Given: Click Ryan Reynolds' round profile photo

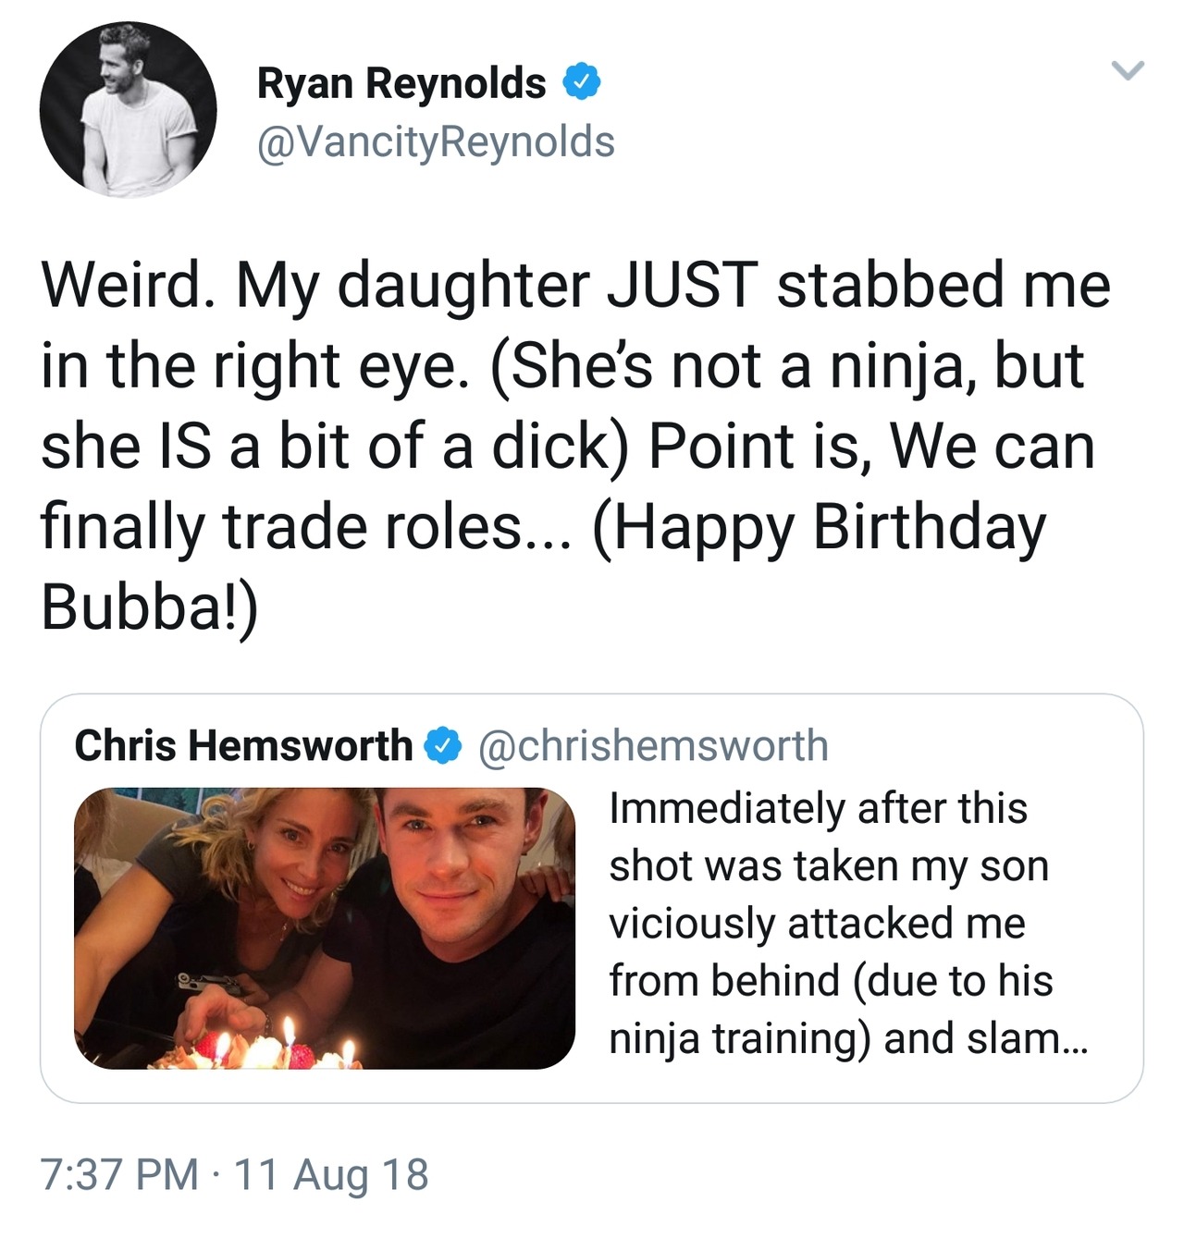Looking at the screenshot, I should tap(128, 109).
